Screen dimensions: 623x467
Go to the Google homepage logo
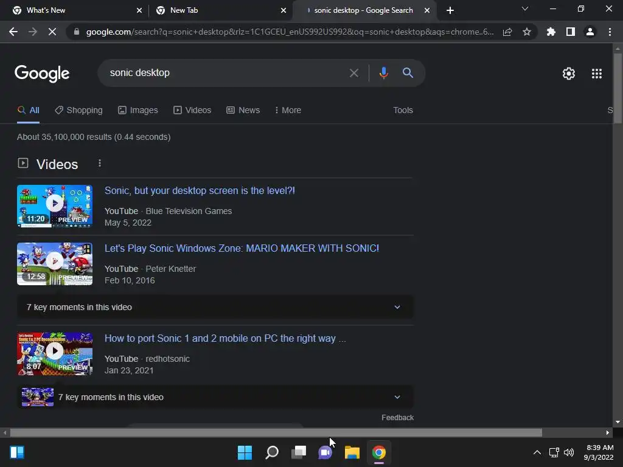click(42, 74)
